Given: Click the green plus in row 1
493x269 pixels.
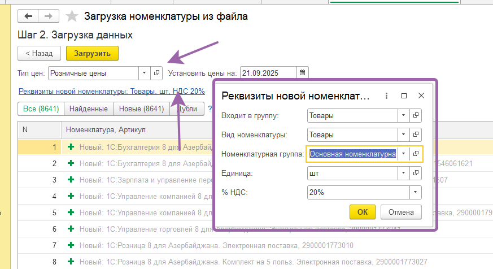Looking at the screenshot, I should tap(71, 147).
